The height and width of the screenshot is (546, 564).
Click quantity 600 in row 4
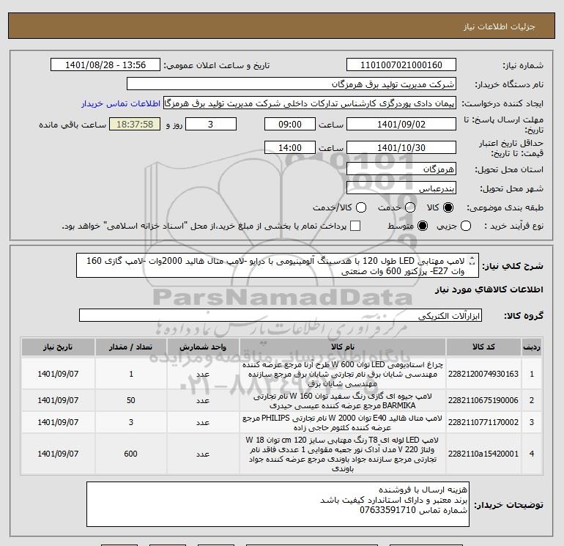[130, 454]
